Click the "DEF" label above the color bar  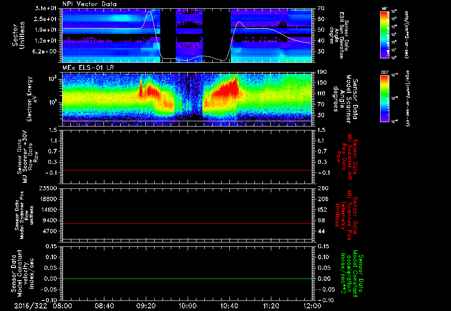[384, 72]
